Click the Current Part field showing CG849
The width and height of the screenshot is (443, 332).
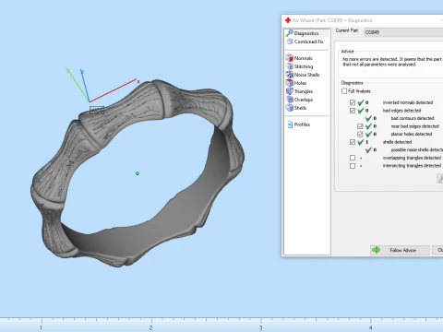coord(403,32)
